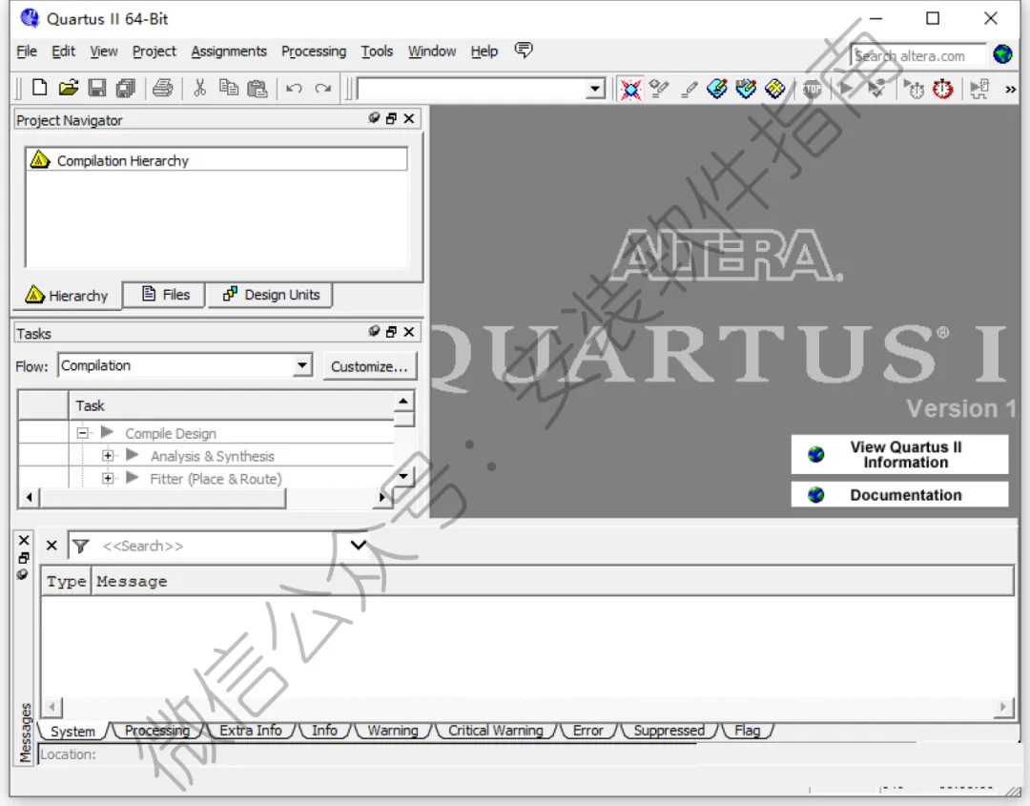This screenshot has width=1030, height=806.
Task: Click the Documentation button
Action: click(x=899, y=495)
